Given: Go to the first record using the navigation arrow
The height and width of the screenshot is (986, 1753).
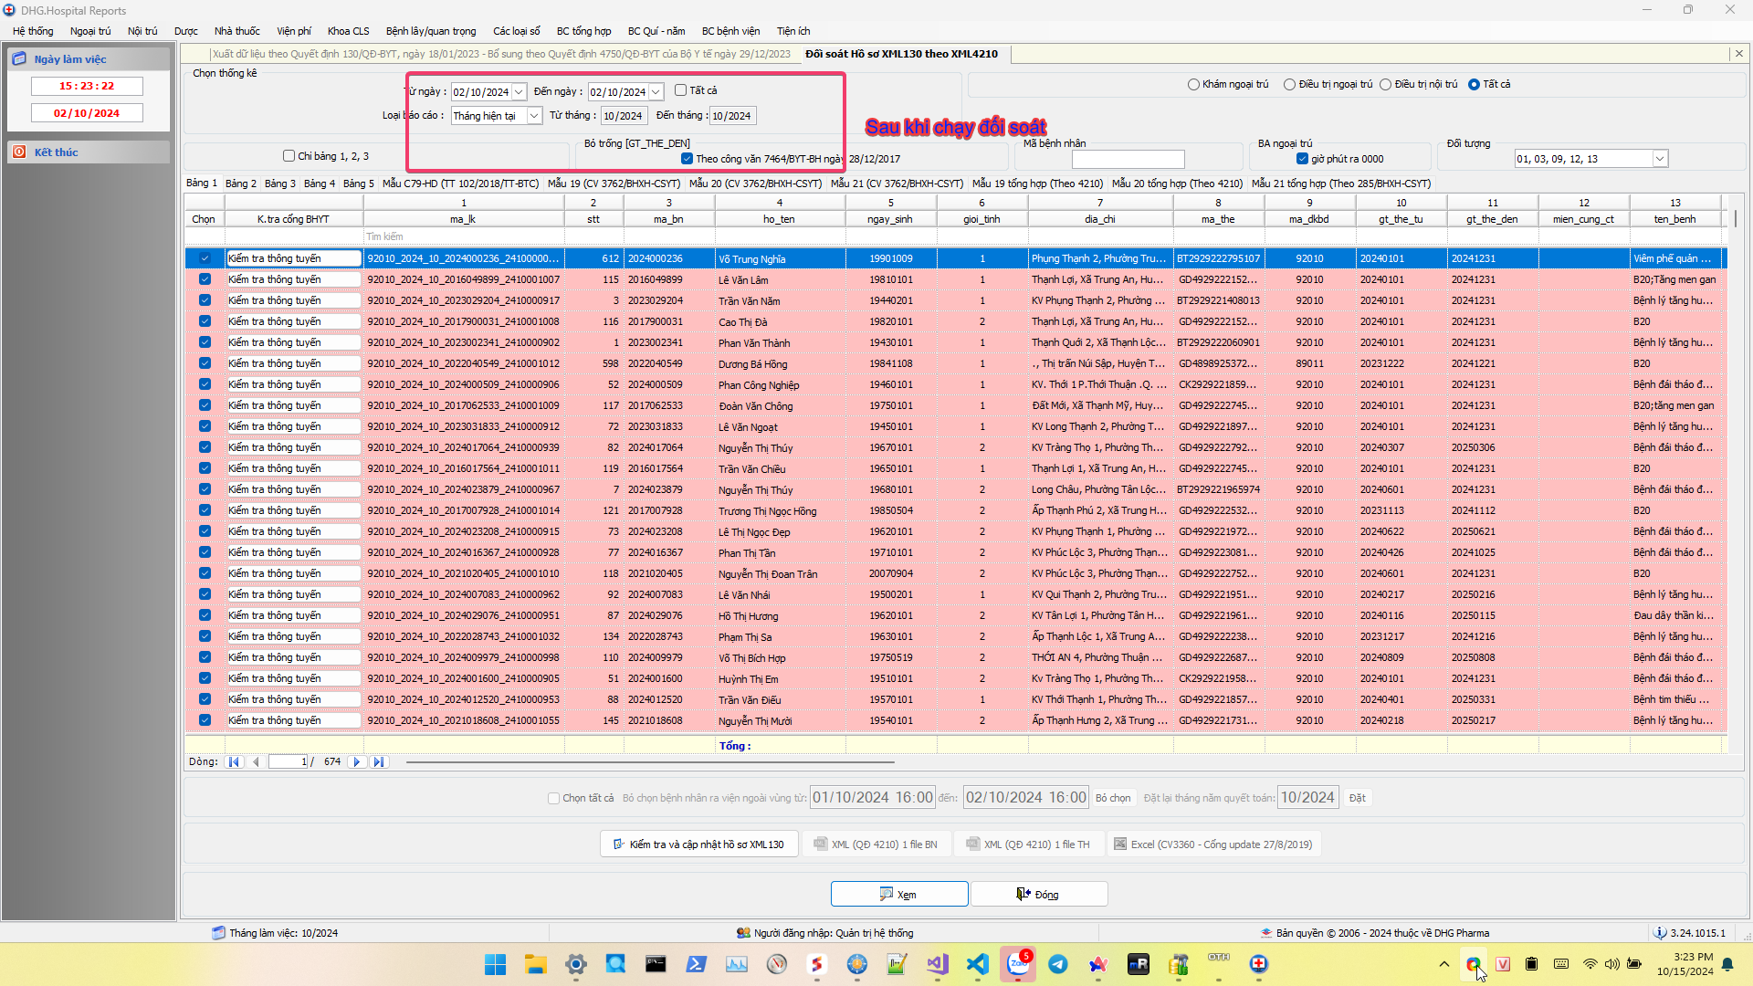Looking at the screenshot, I should point(234,761).
